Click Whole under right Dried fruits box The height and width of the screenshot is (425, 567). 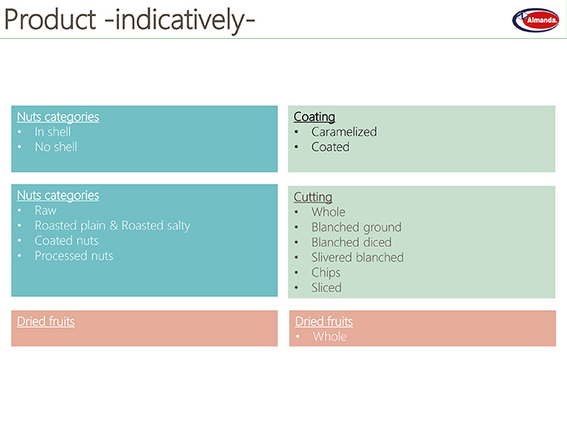[x=330, y=337]
